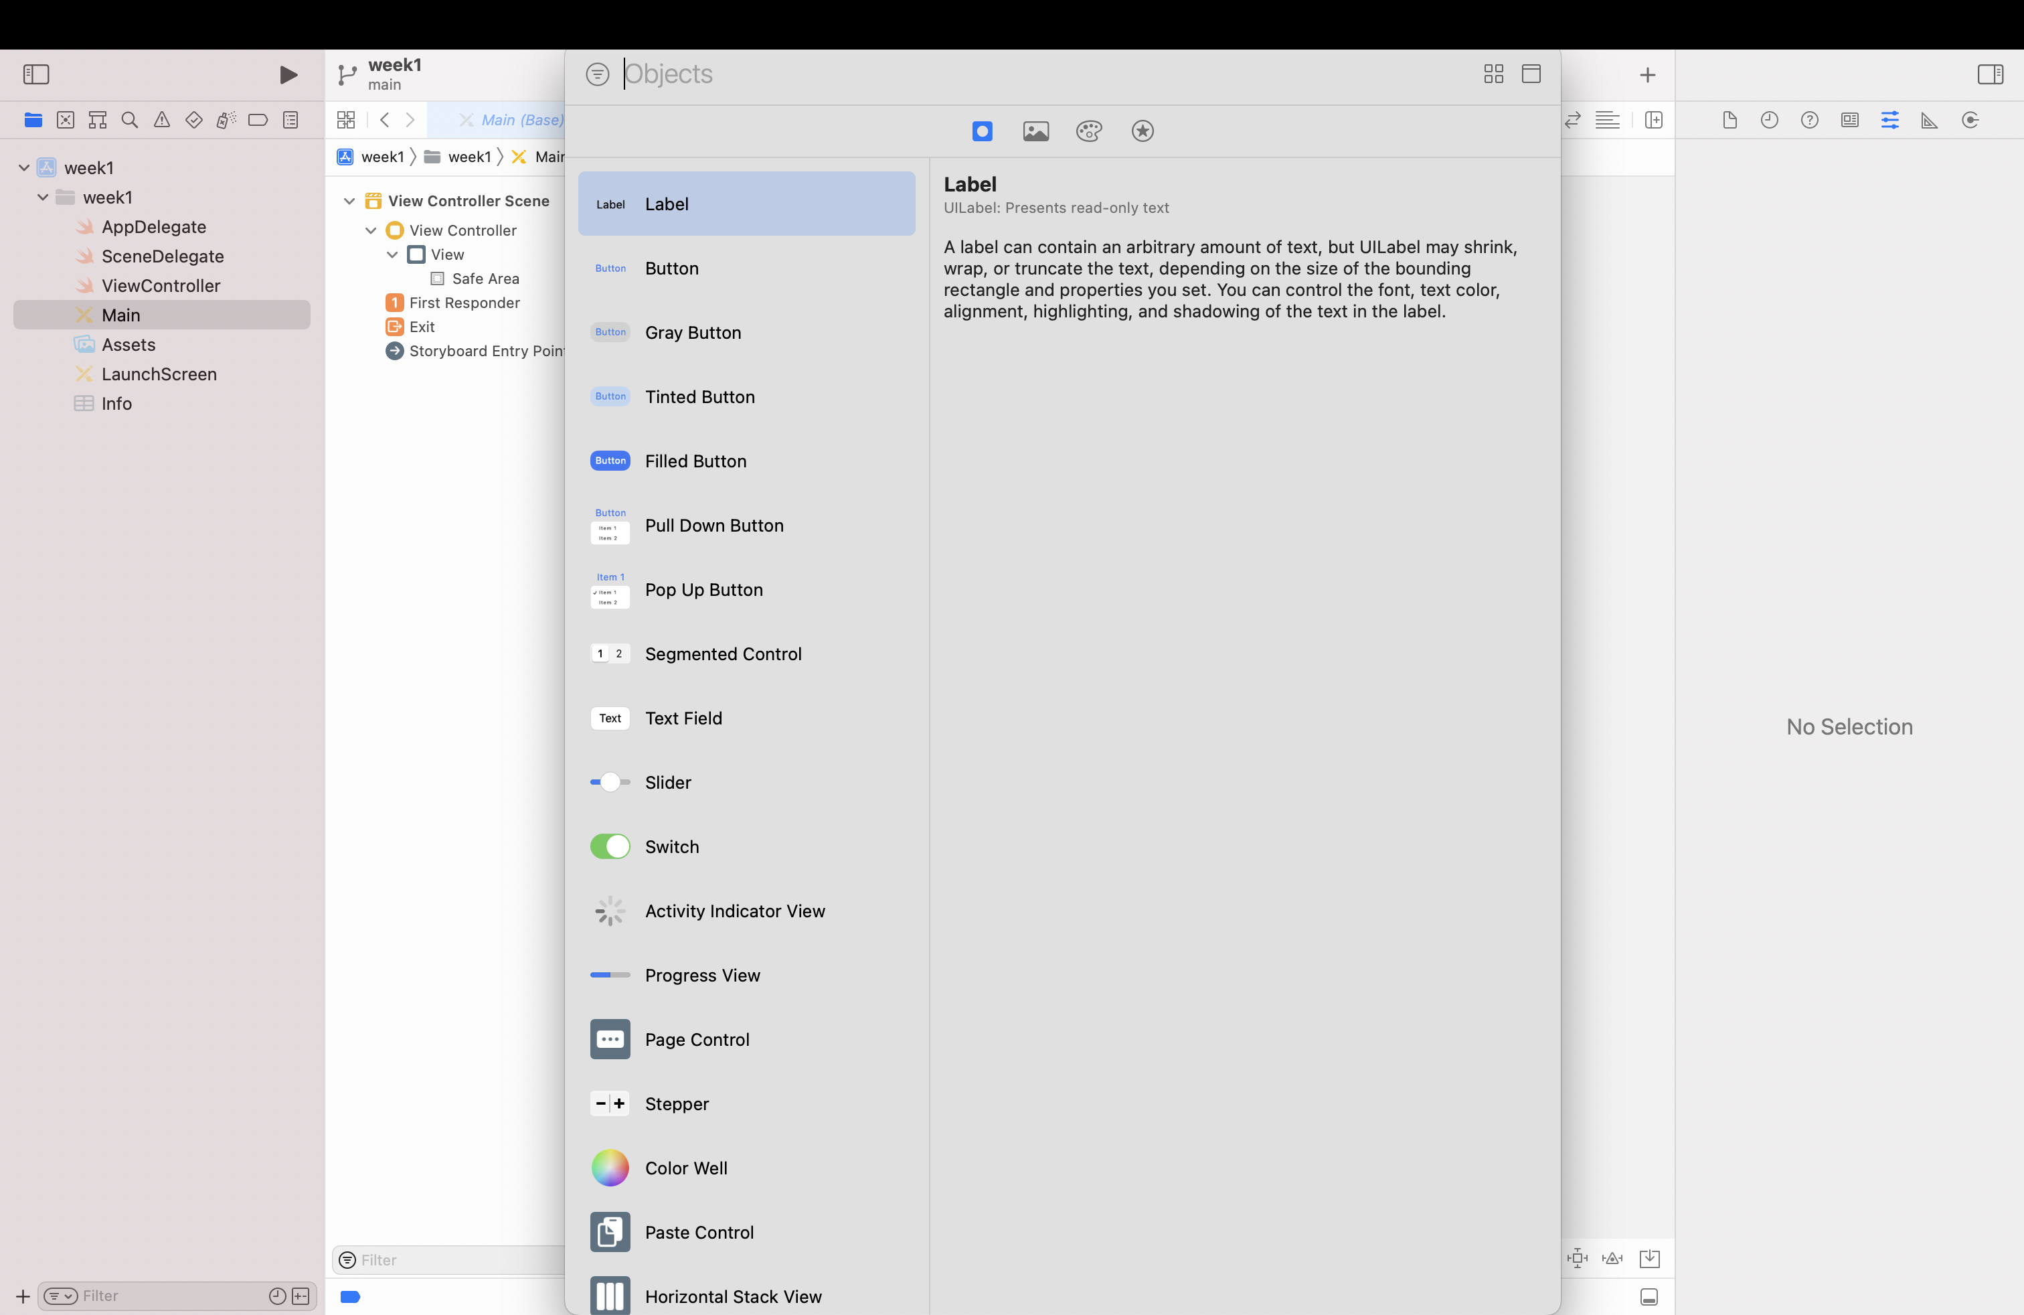Viewport: 2024px width, 1315px height.
Task: Collapse the View Controller Scene
Action: click(349, 201)
